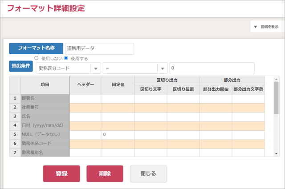
Task: Select row 2 社員番号
Action: pyautogui.click(x=45, y=108)
